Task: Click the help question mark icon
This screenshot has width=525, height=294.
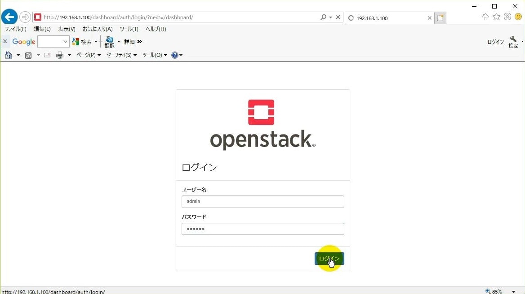Action: coord(175,55)
